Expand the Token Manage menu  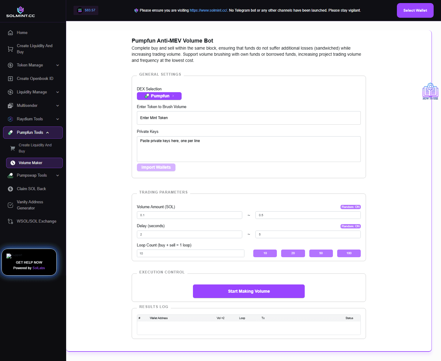click(x=30, y=65)
